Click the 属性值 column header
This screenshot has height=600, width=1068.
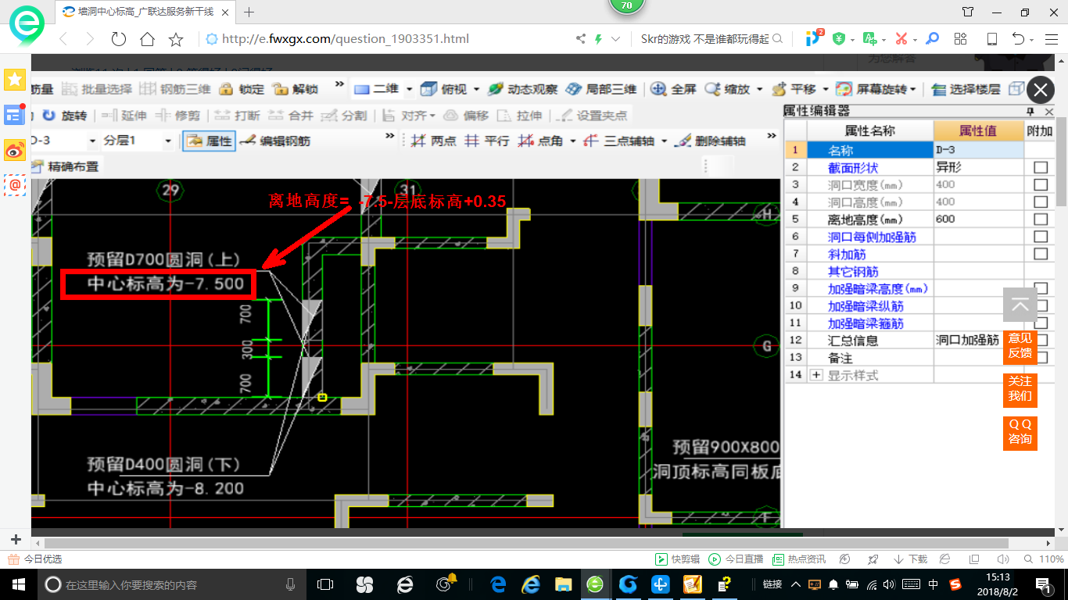click(x=978, y=131)
